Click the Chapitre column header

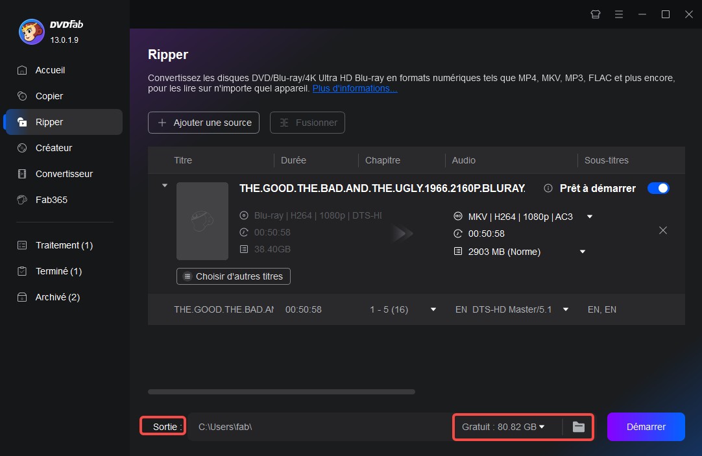click(382, 160)
